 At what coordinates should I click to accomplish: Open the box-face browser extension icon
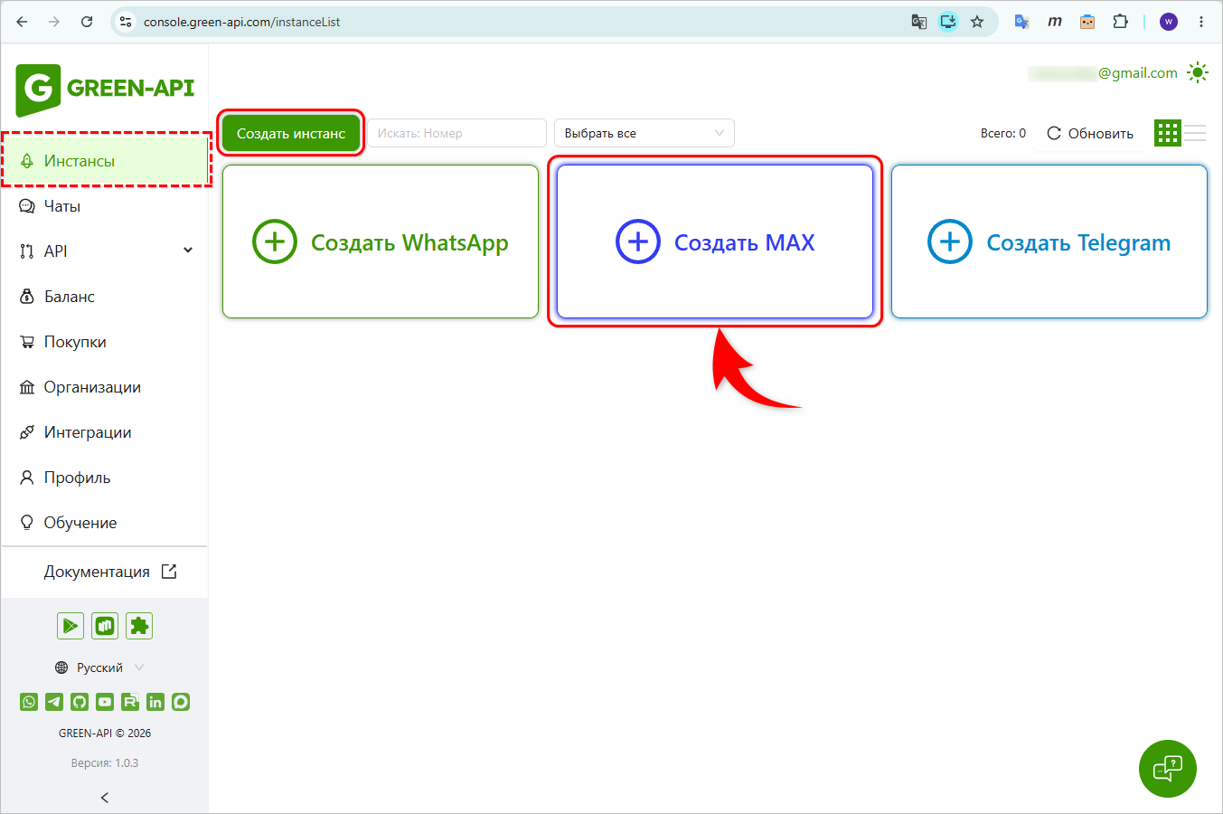click(1087, 22)
